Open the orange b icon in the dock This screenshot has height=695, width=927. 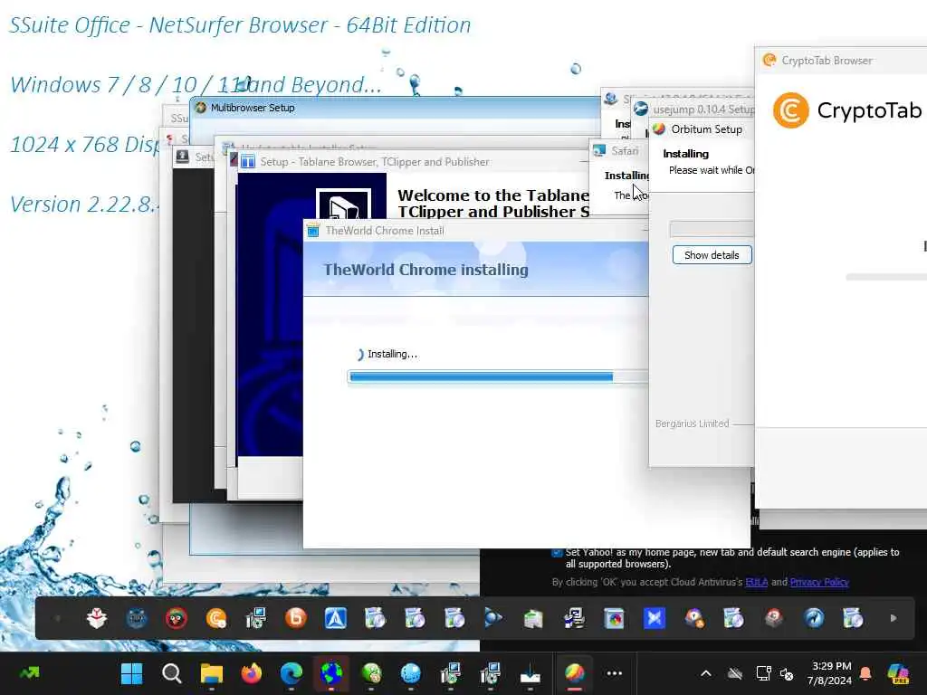pyautogui.click(x=296, y=618)
